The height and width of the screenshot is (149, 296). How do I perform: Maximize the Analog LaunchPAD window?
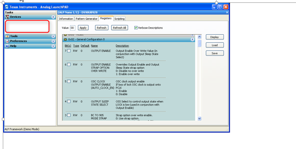(220, 7)
